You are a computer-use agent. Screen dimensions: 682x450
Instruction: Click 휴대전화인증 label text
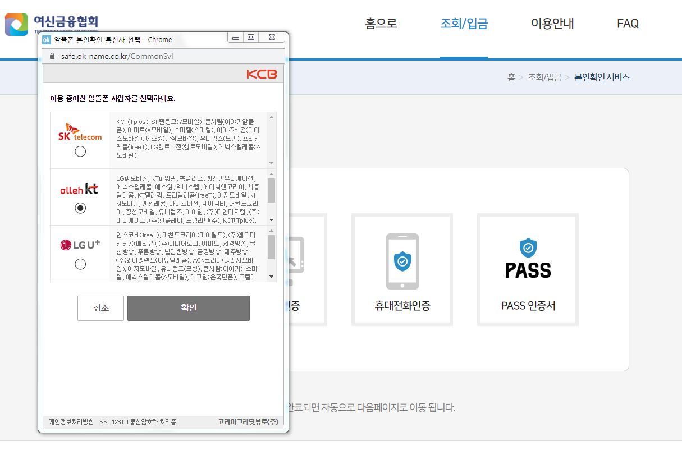[x=402, y=306]
